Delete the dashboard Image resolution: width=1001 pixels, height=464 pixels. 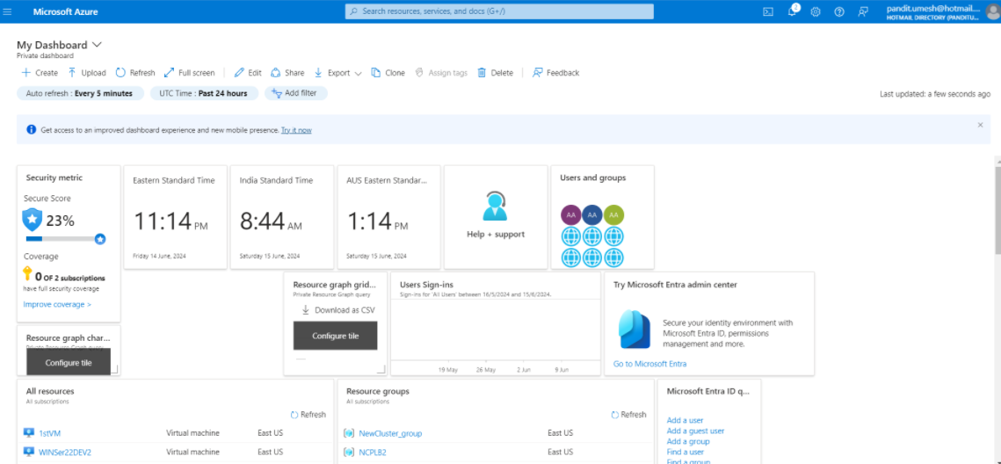click(496, 73)
